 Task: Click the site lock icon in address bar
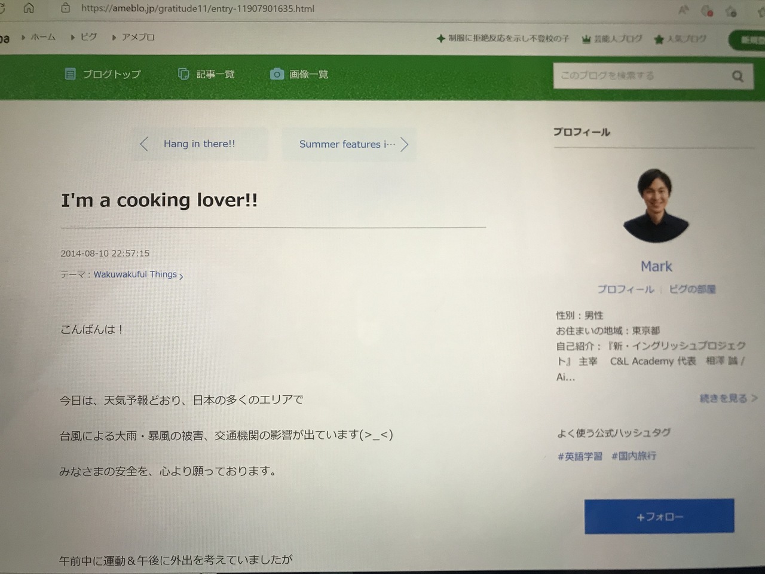tap(66, 8)
